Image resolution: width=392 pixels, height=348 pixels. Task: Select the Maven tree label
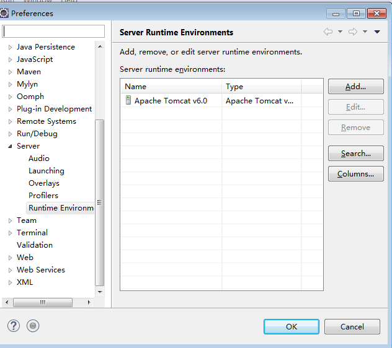29,72
